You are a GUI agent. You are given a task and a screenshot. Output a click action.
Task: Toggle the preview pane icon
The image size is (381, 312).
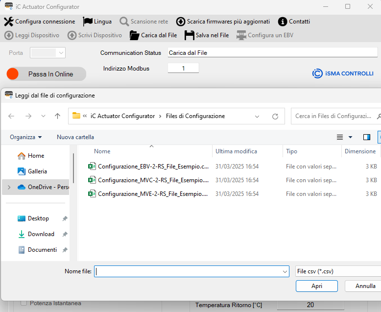pyautogui.click(x=367, y=137)
